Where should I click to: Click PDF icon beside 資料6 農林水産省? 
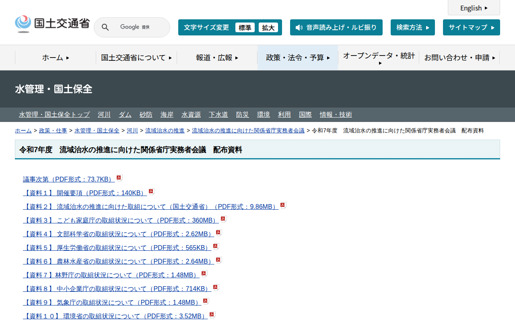(x=219, y=260)
